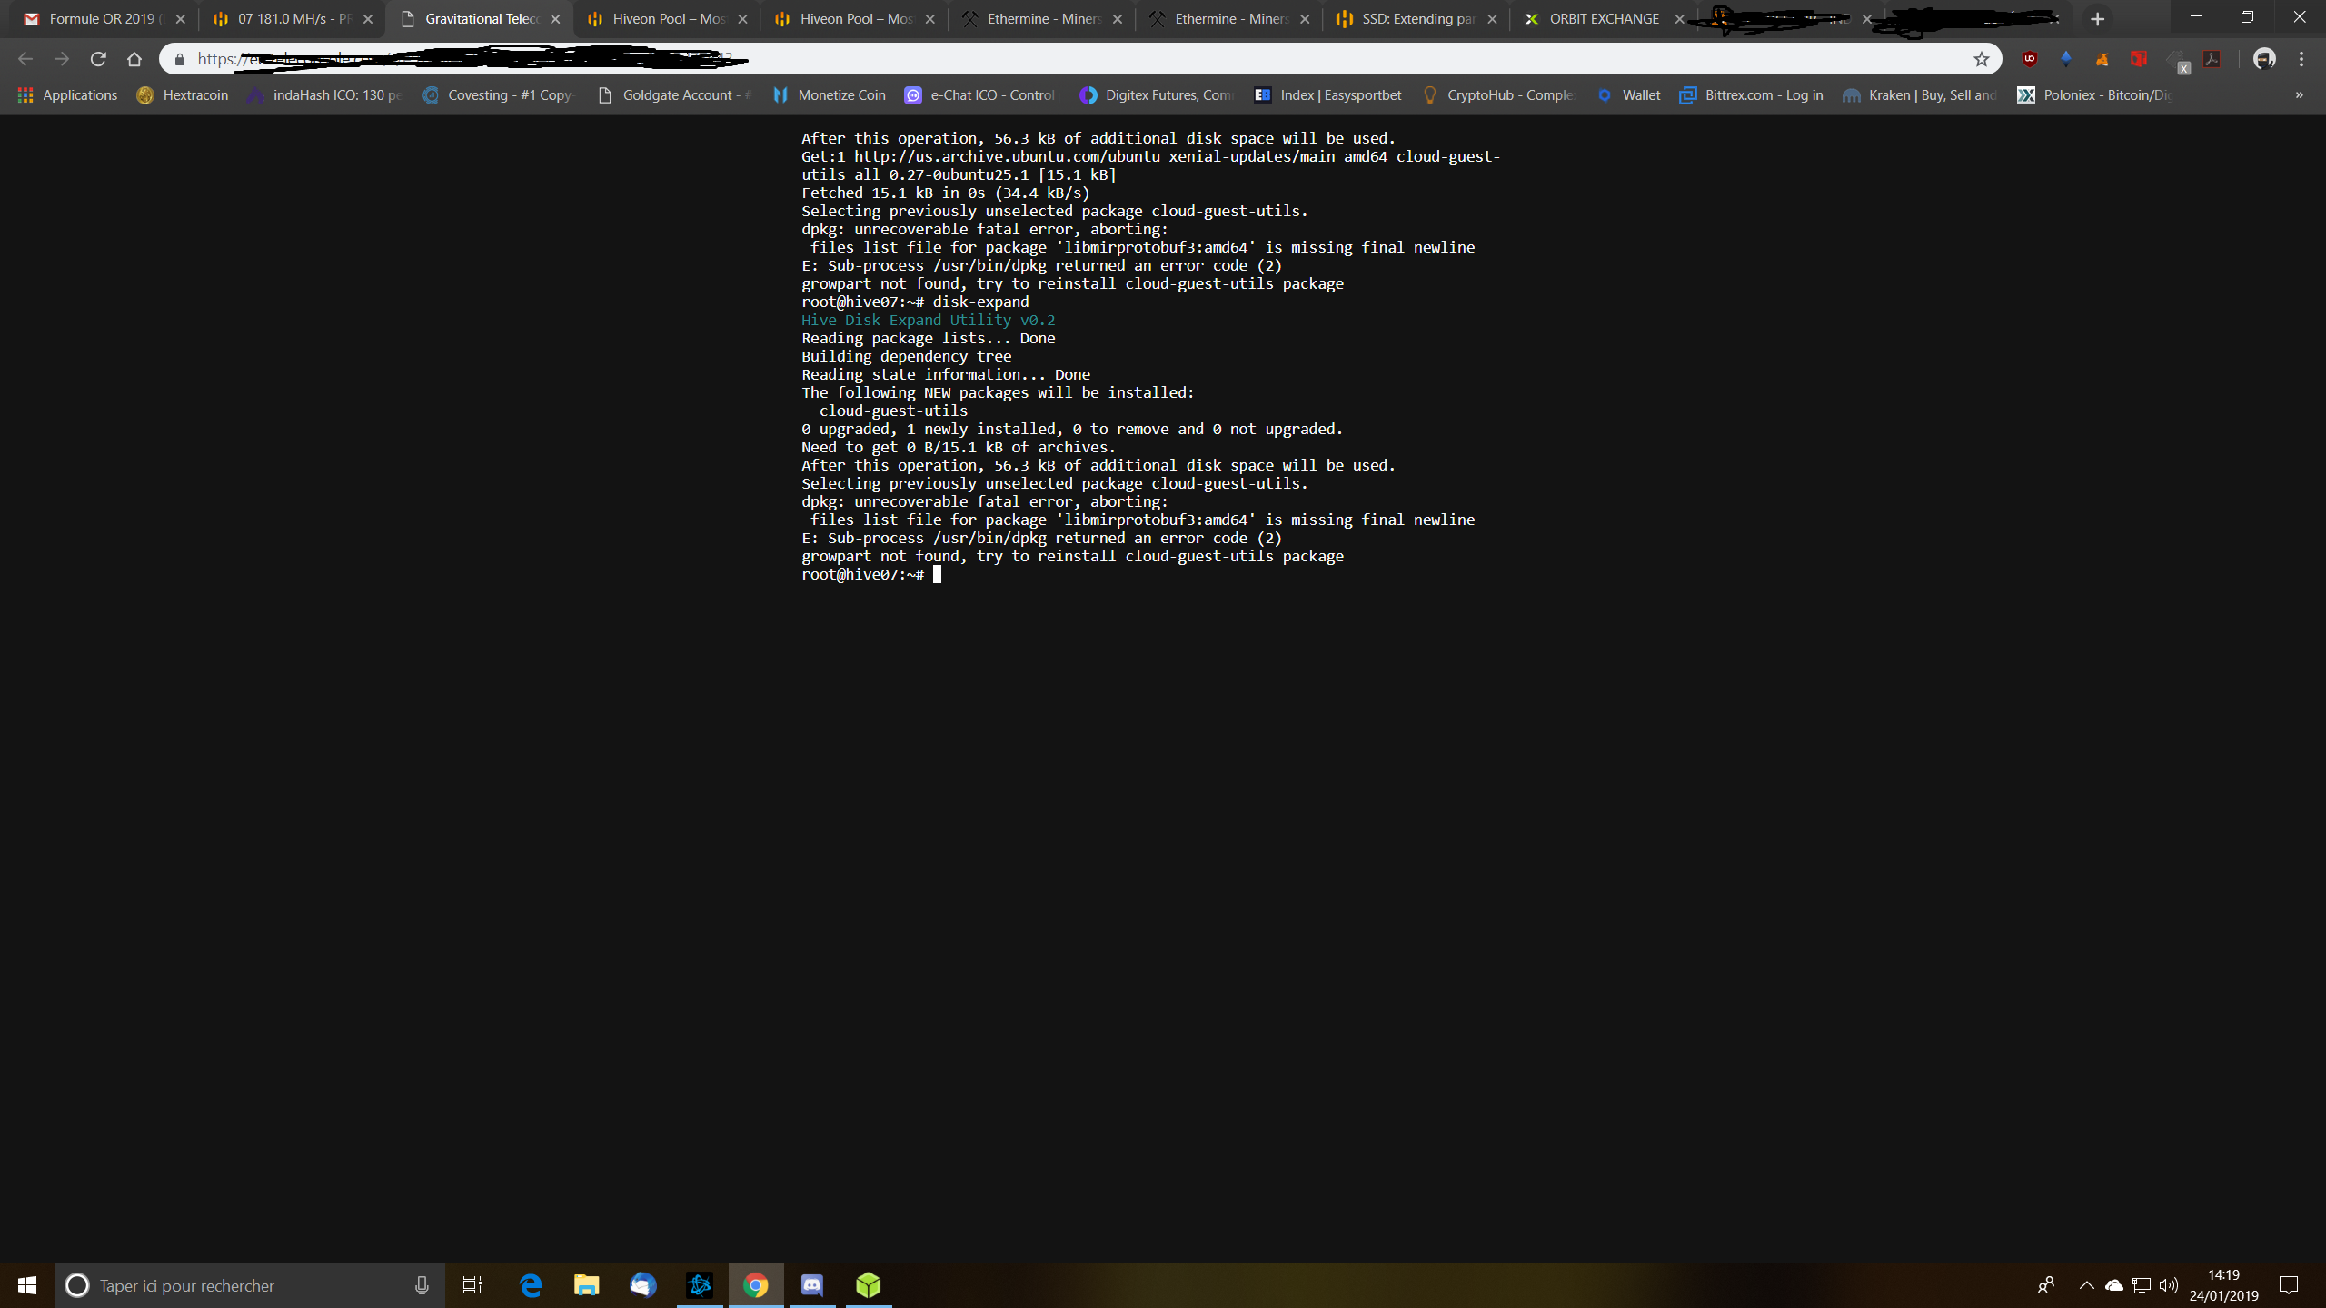Click the Hextracoin bookmark icon
The width and height of the screenshot is (2326, 1308).
click(144, 94)
